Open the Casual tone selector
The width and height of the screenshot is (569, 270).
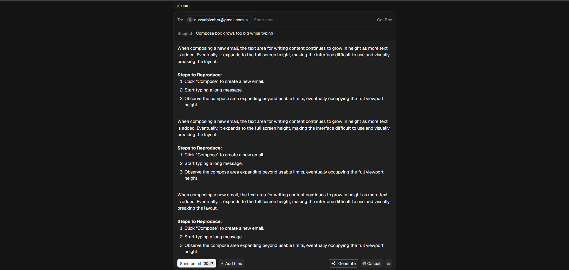pos(371,263)
